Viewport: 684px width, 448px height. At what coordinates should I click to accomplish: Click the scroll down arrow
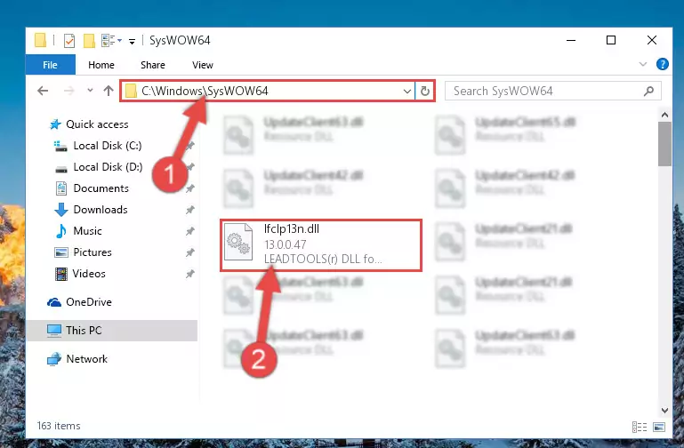click(664, 411)
